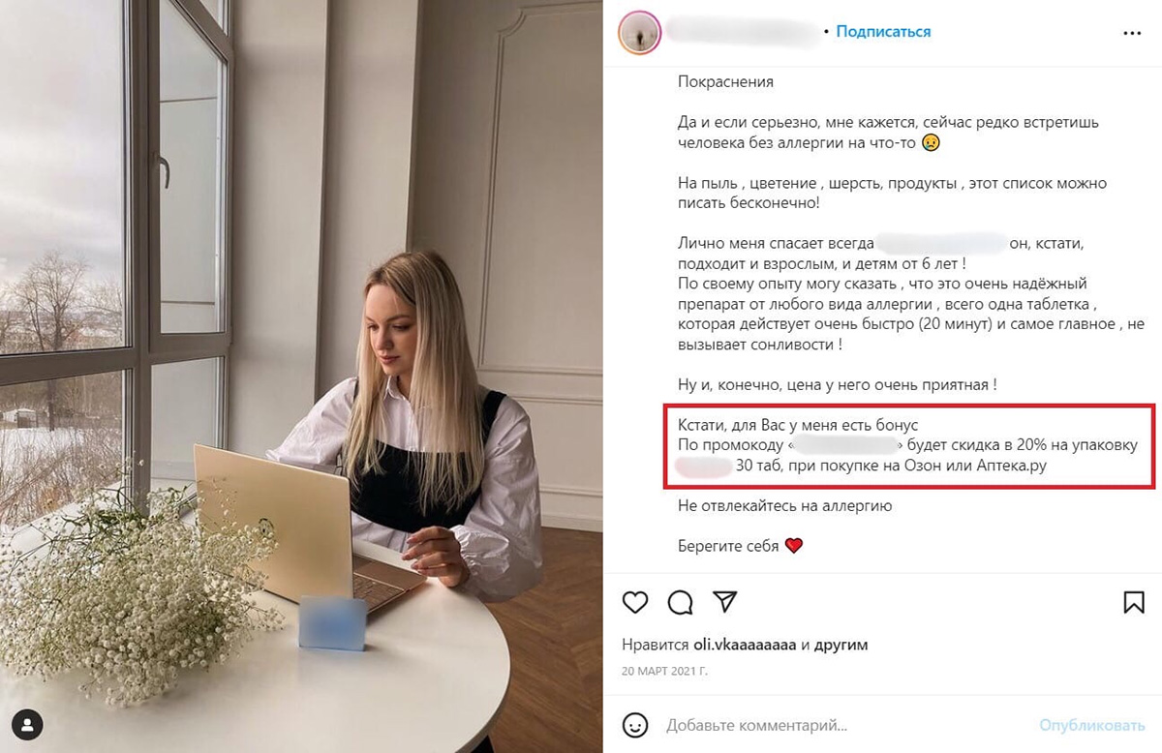Open the author's profile avatar
Screen dimensions: 1162x753
(x=639, y=32)
